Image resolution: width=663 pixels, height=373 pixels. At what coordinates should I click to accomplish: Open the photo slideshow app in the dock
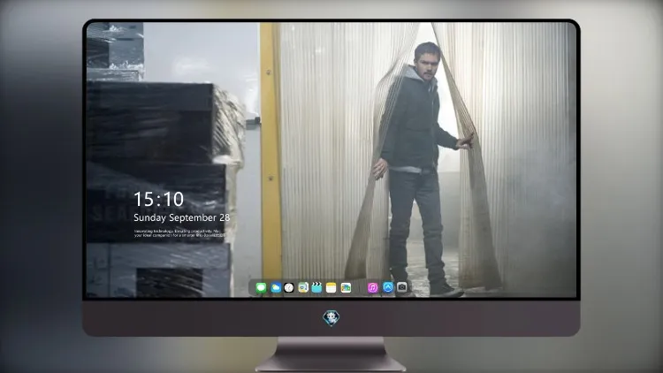(x=346, y=288)
